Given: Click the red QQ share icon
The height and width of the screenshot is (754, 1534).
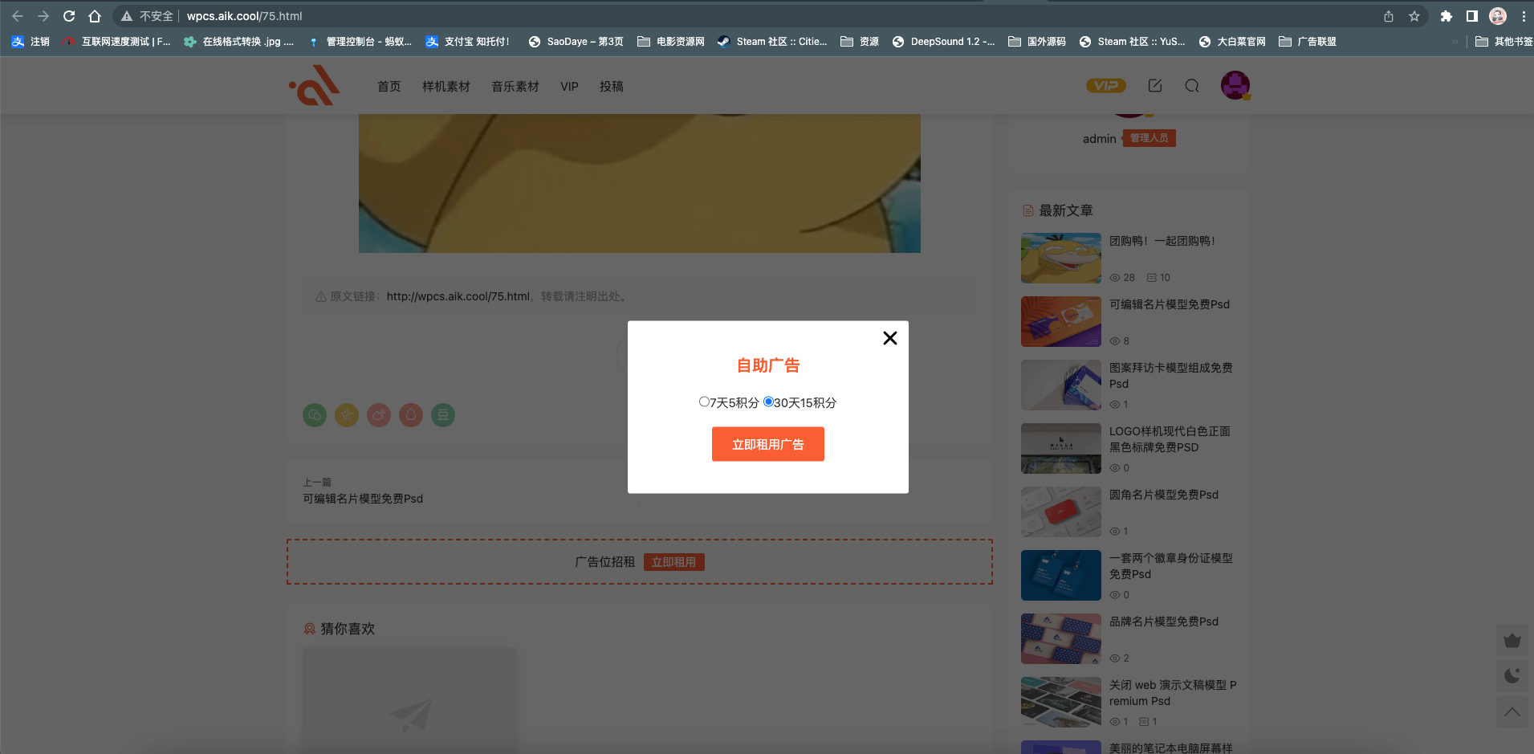Looking at the screenshot, I should pos(411,415).
